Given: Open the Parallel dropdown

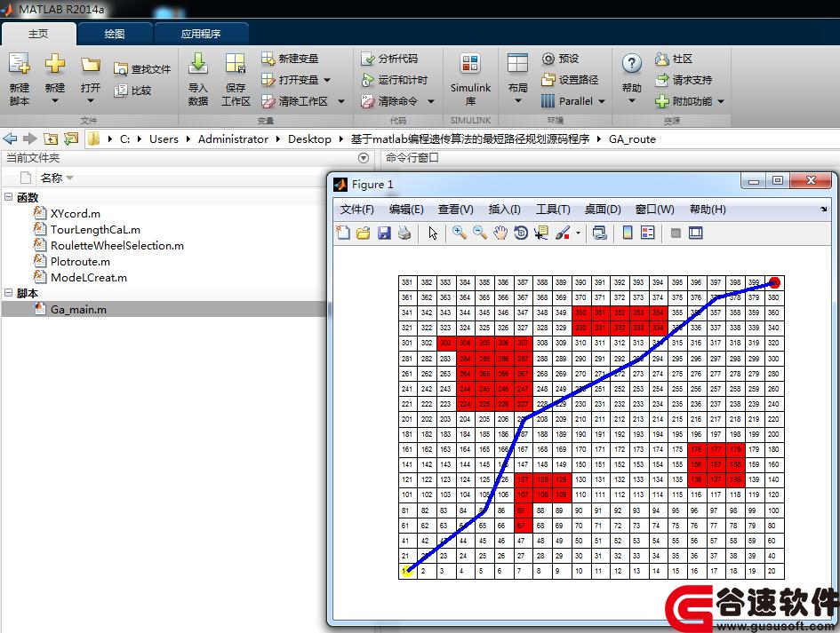Looking at the screenshot, I should (602, 101).
